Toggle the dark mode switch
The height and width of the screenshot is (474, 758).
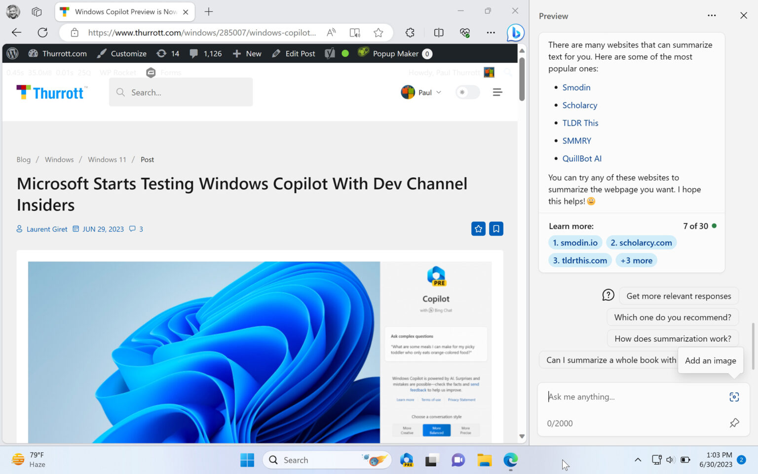click(467, 92)
